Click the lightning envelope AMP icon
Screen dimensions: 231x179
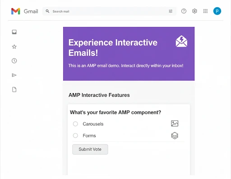point(181,41)
